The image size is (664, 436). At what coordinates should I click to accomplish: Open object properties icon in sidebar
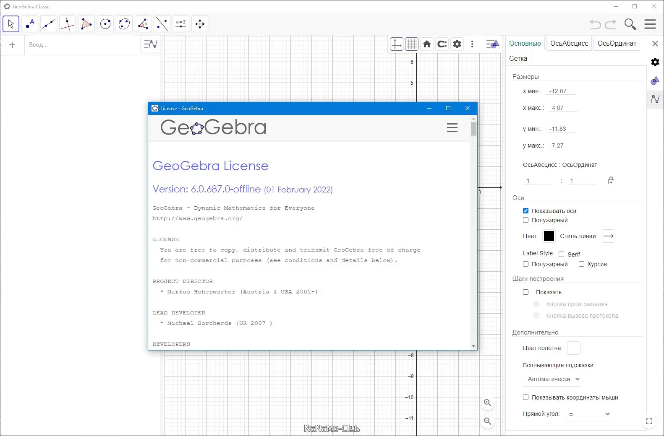[655, 80]
